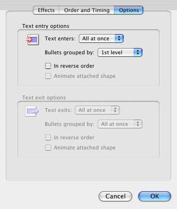Click the text exit arrow icon
Image resolution: width=177 pixels, height=209 pixels.
32,111
